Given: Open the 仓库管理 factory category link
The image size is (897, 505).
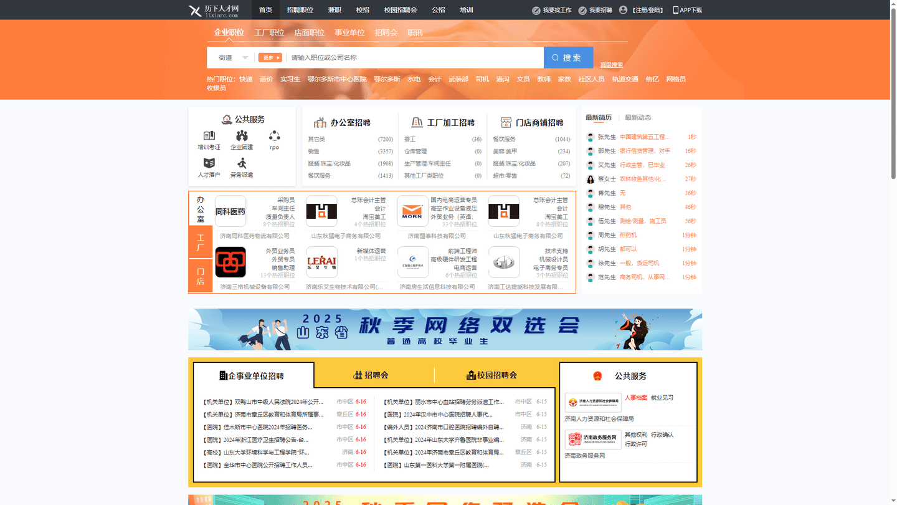Looking at the screenshot, I should [415, 151].
